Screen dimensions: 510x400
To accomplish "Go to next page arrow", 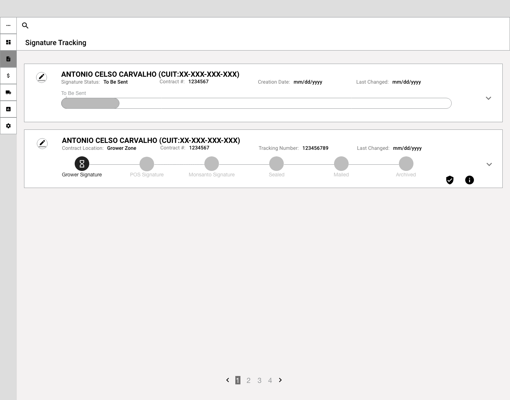I will [x=280, y=380].
